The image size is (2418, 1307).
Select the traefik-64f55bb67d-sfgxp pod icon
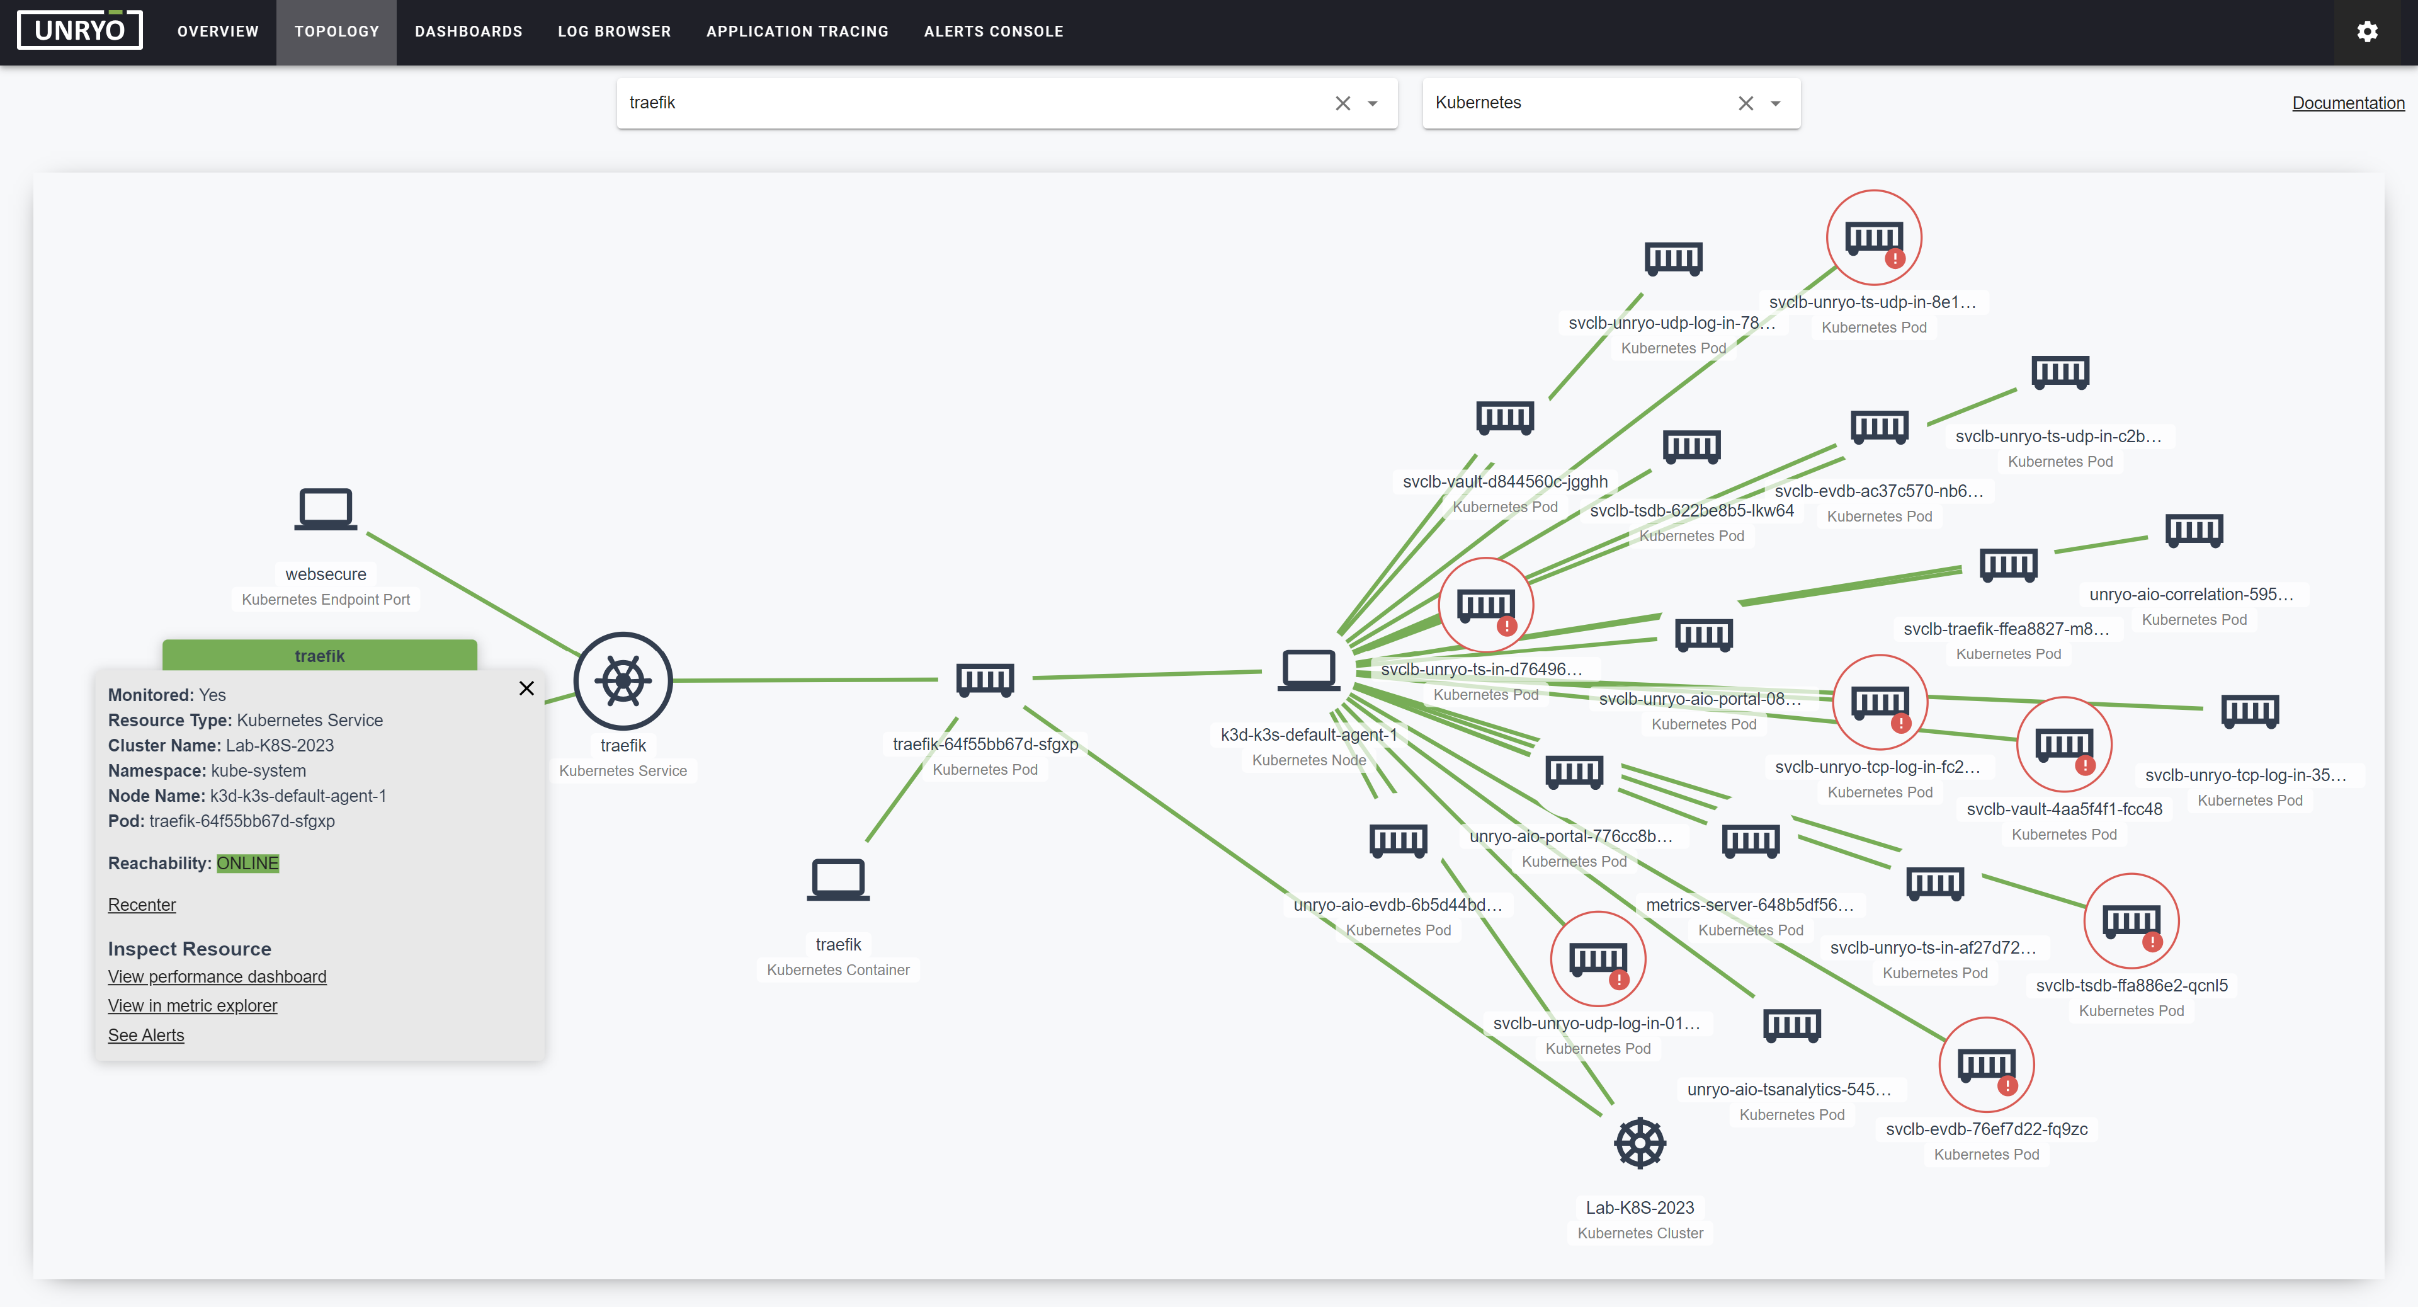[x=985, y=679]
